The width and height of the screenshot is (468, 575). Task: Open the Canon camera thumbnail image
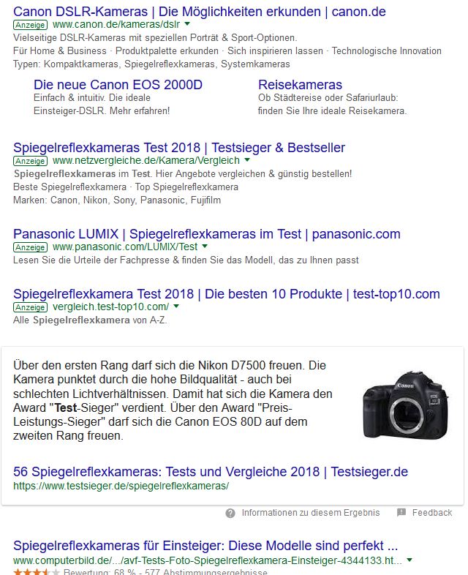(x=405, y=405)
